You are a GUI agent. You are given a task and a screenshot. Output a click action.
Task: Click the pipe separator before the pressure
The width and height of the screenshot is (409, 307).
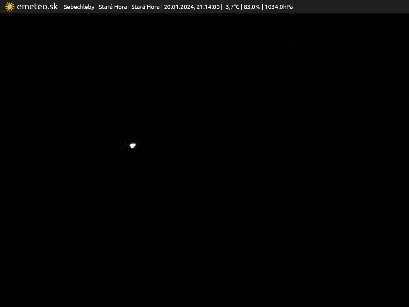click(x=262, y=7)
